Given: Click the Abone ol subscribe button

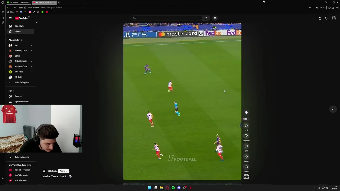Looking at the screenshot, I should 63,171.
